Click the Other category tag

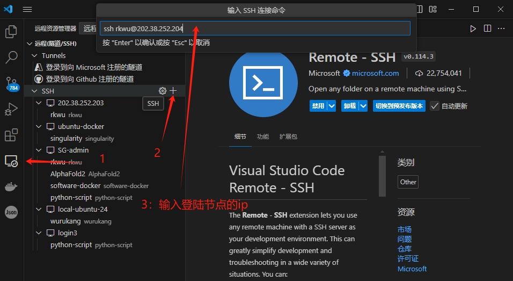coord(408,182)
